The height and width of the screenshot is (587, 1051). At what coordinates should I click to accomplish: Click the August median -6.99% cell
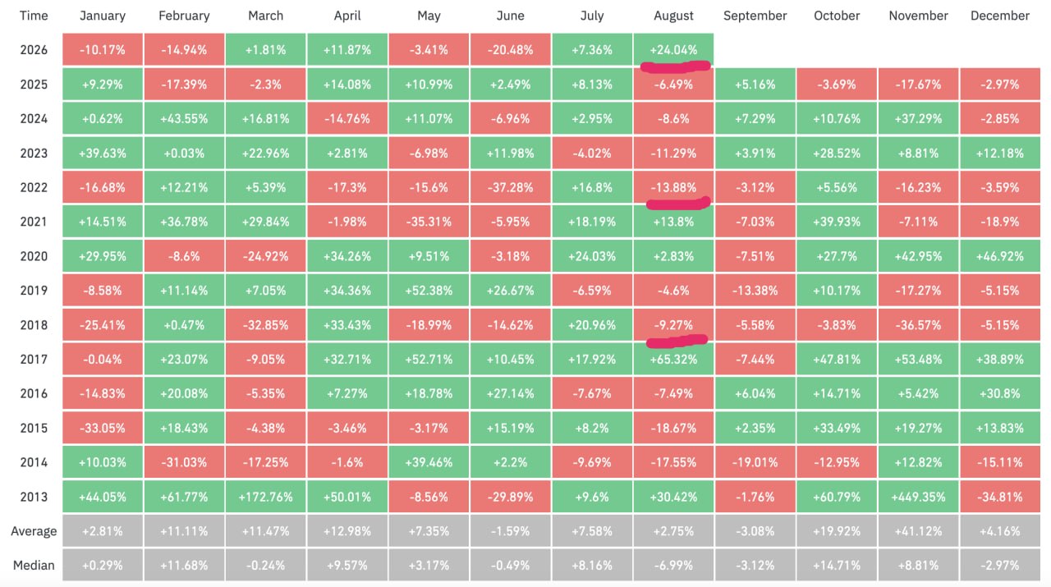(673, 566)
